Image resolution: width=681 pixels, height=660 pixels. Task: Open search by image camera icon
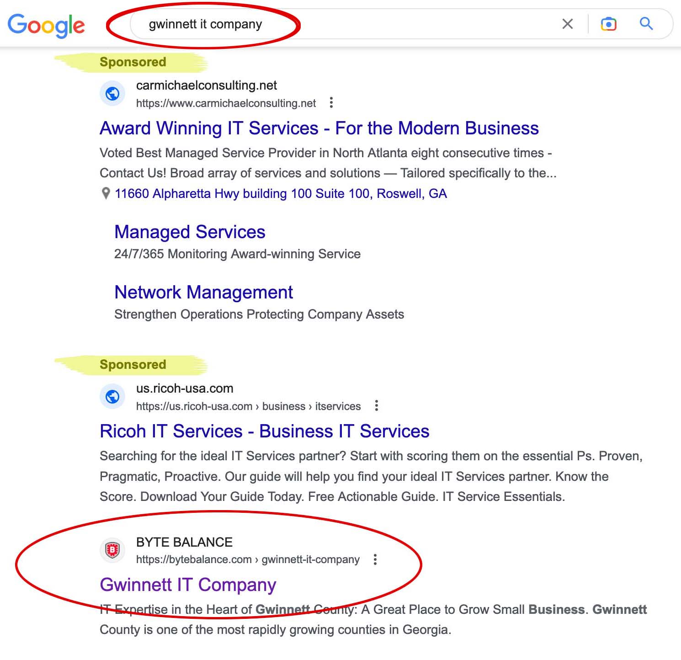(608, 24)
